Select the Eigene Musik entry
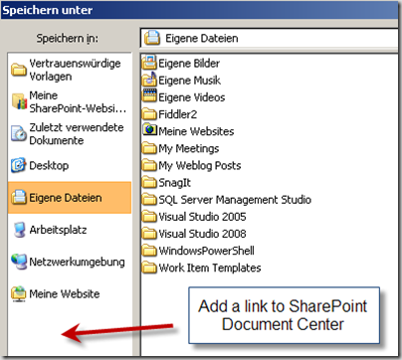Image resolution: width=402 pixels, height=360 pixels. [189, 81]
